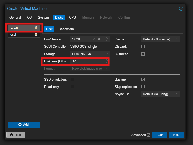The image size is (193, 145).
Task: Click the plus icon on Add button
Action: (20, 125)
